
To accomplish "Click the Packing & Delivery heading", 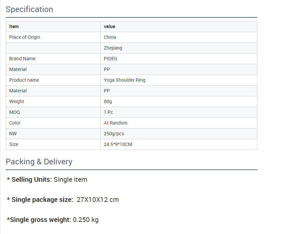I will click(39, 162).
